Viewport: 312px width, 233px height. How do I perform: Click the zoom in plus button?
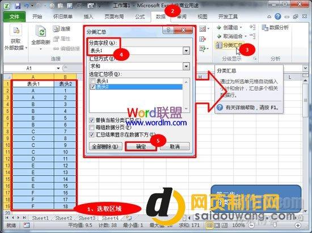[298, 226]
